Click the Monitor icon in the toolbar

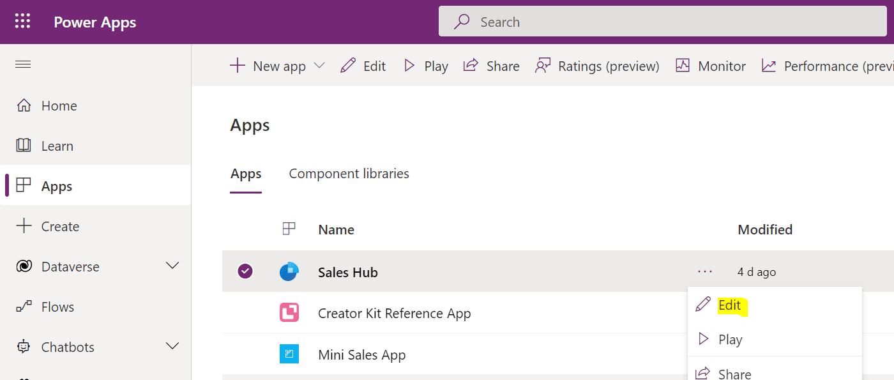coord(683,66)
